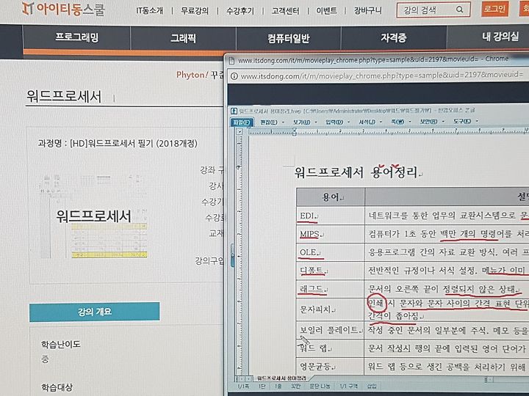
Task: Open the 이벤트 link
Action: pyautogui.click(x=326, y=10)
